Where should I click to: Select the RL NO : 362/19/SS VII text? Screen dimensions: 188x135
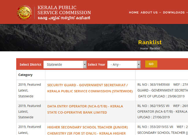(153, 106)
